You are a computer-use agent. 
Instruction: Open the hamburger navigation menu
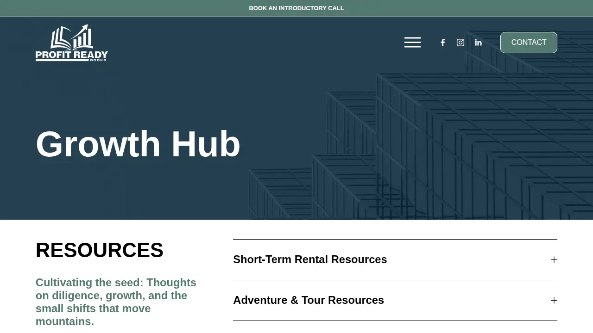click(x=412, y=43)
